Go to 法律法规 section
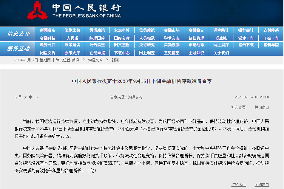 72,30
